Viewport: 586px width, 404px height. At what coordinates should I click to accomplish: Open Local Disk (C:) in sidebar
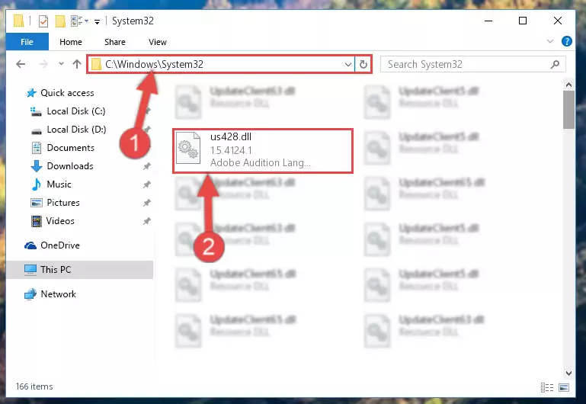click(76, 111)
